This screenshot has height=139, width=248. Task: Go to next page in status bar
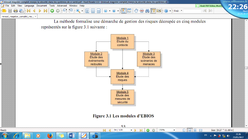click(135, 130)
